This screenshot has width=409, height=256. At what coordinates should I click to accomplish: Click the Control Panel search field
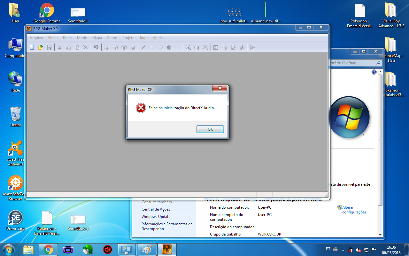(355, 63)
